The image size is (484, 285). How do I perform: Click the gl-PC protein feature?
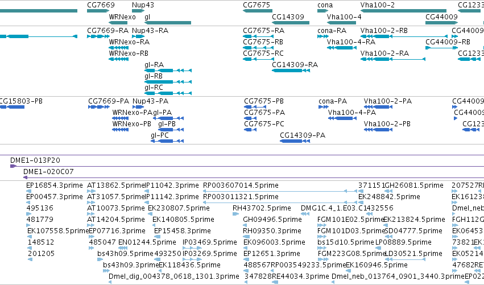(167, 141)
